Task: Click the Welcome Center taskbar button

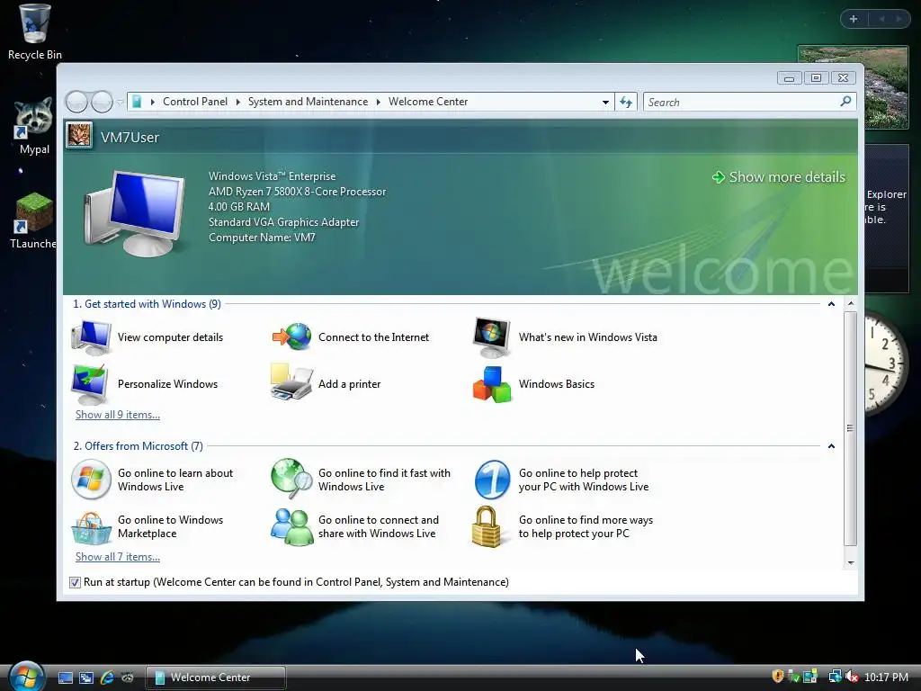Action: pos(216,678)
